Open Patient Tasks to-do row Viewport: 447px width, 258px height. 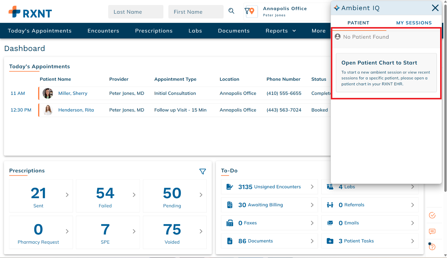370,241
